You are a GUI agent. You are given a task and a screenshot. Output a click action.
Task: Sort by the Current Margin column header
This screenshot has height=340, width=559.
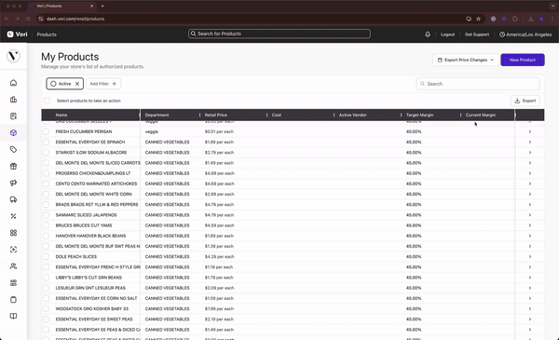tap(480, 115)
